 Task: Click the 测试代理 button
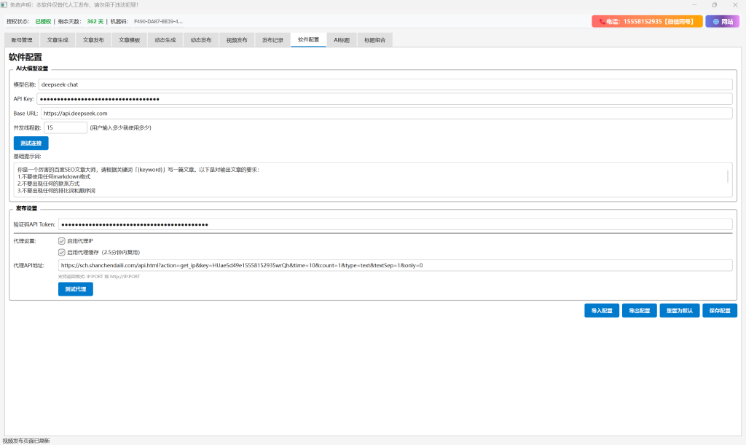tap(76, 289)
